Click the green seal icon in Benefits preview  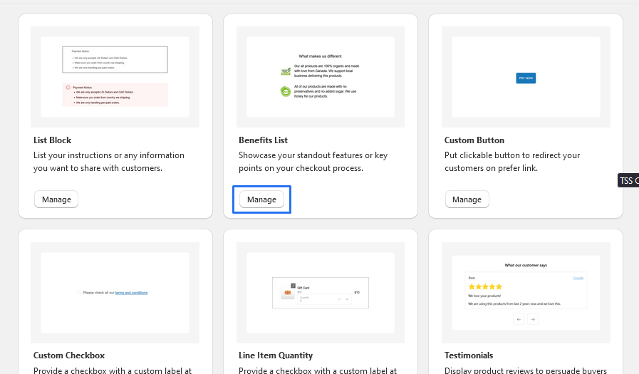[x=285, y=91]
